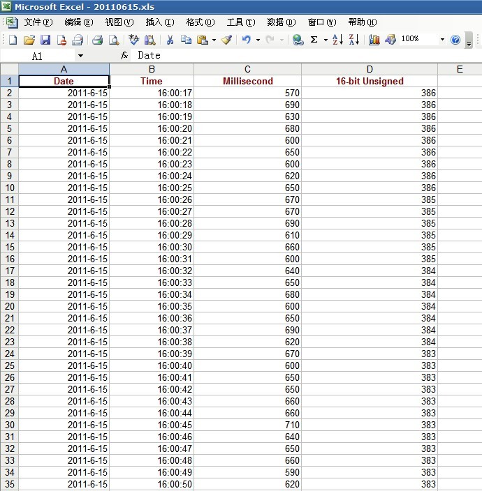Open Print Preview icon

click(114, 40)
